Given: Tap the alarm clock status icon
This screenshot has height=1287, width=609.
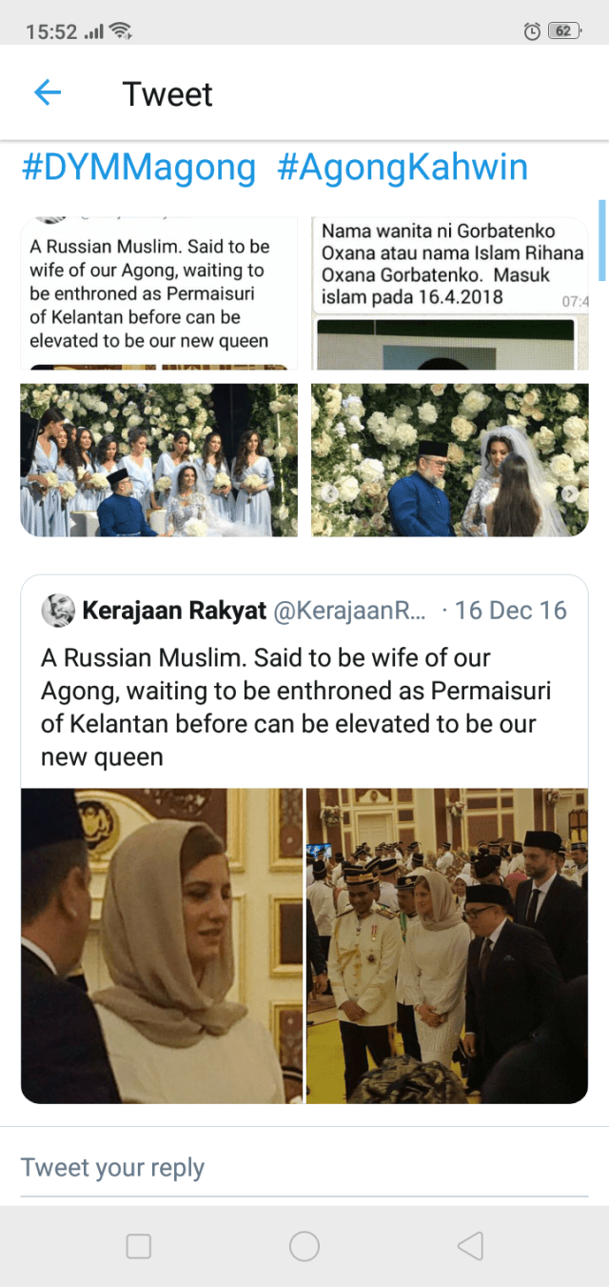Looking at the screenshot, I should point(532,31).
